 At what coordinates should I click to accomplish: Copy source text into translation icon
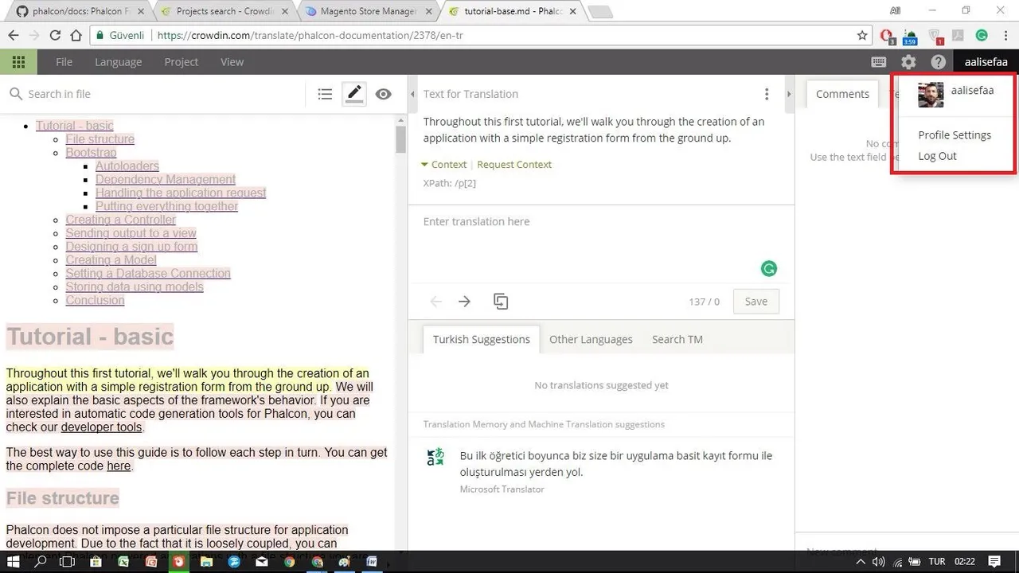tap(501, 302)
